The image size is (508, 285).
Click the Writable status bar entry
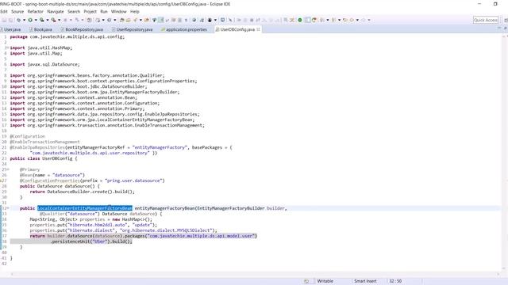click(x=325, y=281)
